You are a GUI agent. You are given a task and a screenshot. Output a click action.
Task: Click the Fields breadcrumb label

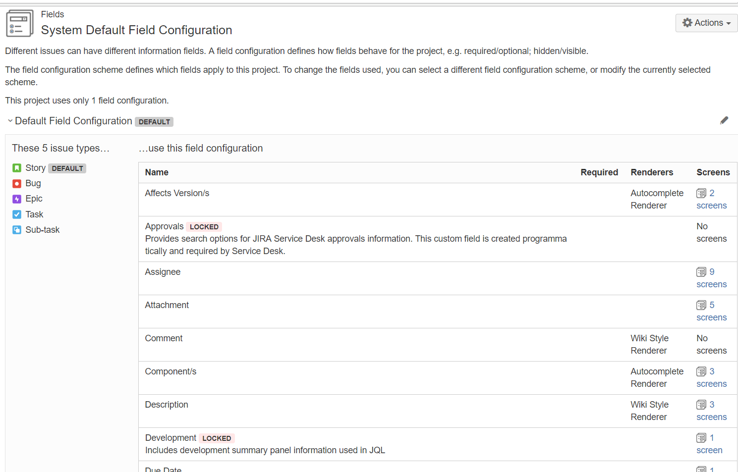(x=53, y=14)
